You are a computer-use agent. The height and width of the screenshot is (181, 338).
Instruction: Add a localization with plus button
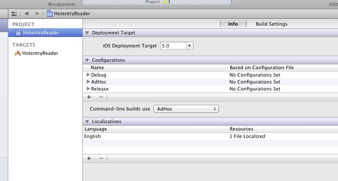89,158
